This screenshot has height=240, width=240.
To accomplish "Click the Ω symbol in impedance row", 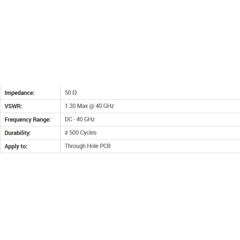I will coord(75,93).
